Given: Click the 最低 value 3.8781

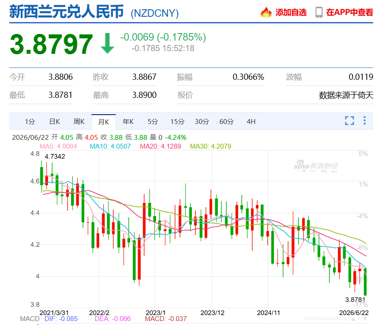Looking at the screenshot, I should [60, 95].
